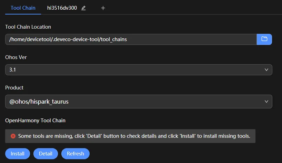Browse for tool chain folder via the folder icon

point(264,39)
